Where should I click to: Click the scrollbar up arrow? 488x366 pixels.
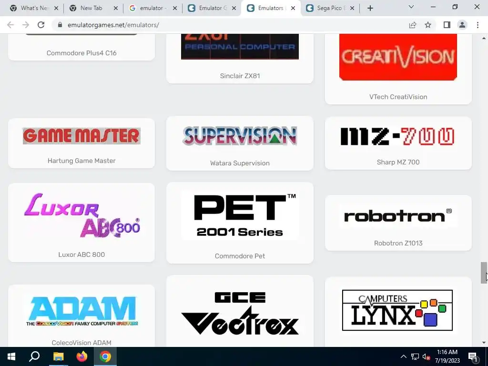pyautogui.click(x=484, y=38)
